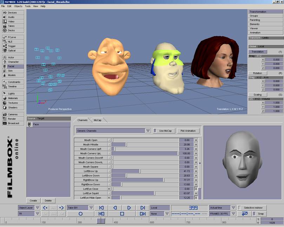Go to next keyframe with dot right-arrow button
This screenshot has width=284, height=227.
coord(61,208)
